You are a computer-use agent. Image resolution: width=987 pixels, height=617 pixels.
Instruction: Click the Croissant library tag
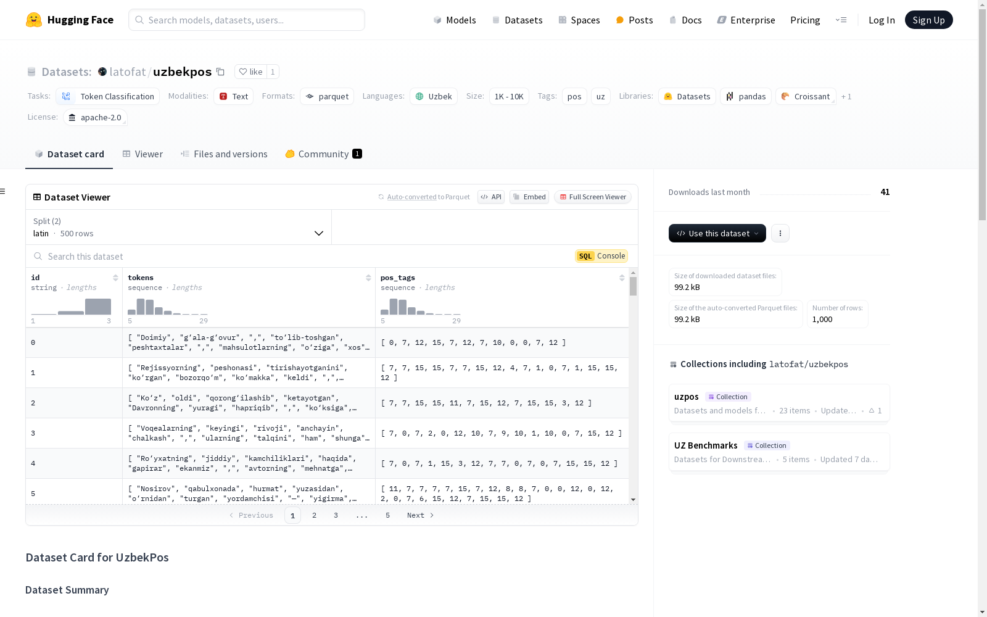(806, 96)
